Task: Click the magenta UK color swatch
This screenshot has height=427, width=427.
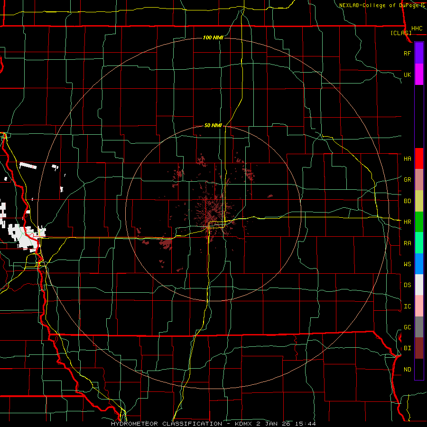Action: (x=419, y=74)
